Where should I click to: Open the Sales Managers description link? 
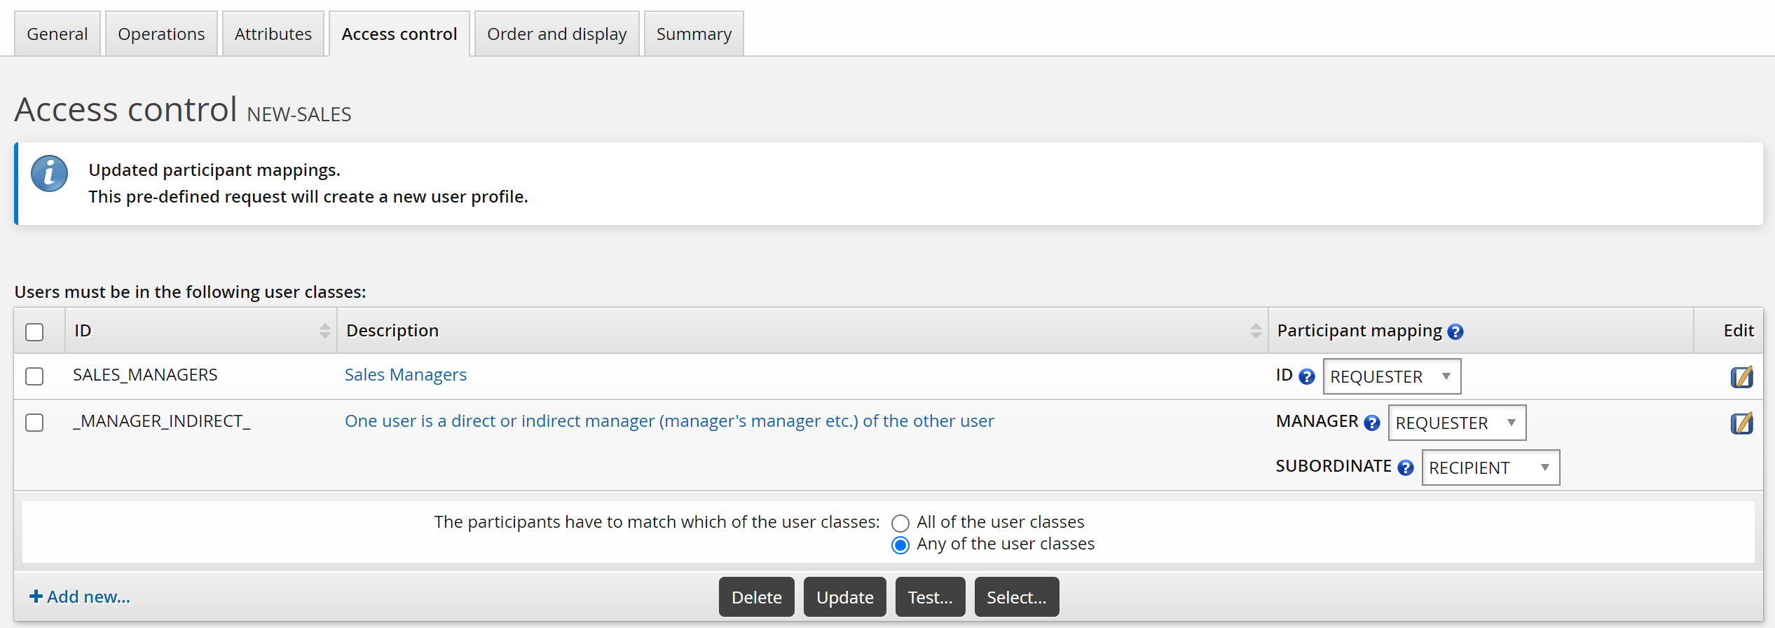point(405,375)
